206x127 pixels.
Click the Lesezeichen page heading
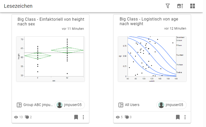(x=18, y=6)
